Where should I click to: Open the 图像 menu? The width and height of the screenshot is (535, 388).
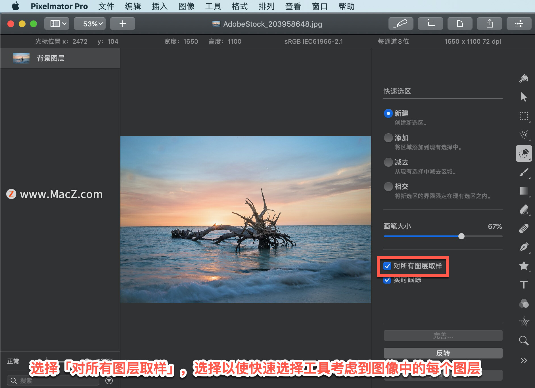click(x=186, y=6)
